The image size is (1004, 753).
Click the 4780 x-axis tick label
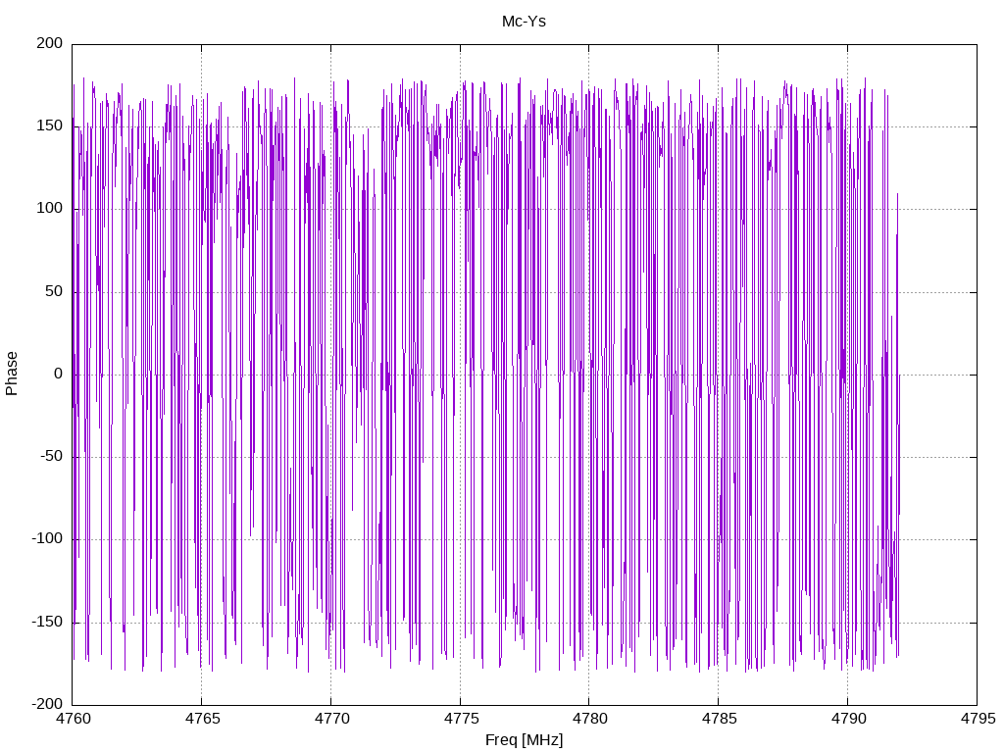(589, 719)
